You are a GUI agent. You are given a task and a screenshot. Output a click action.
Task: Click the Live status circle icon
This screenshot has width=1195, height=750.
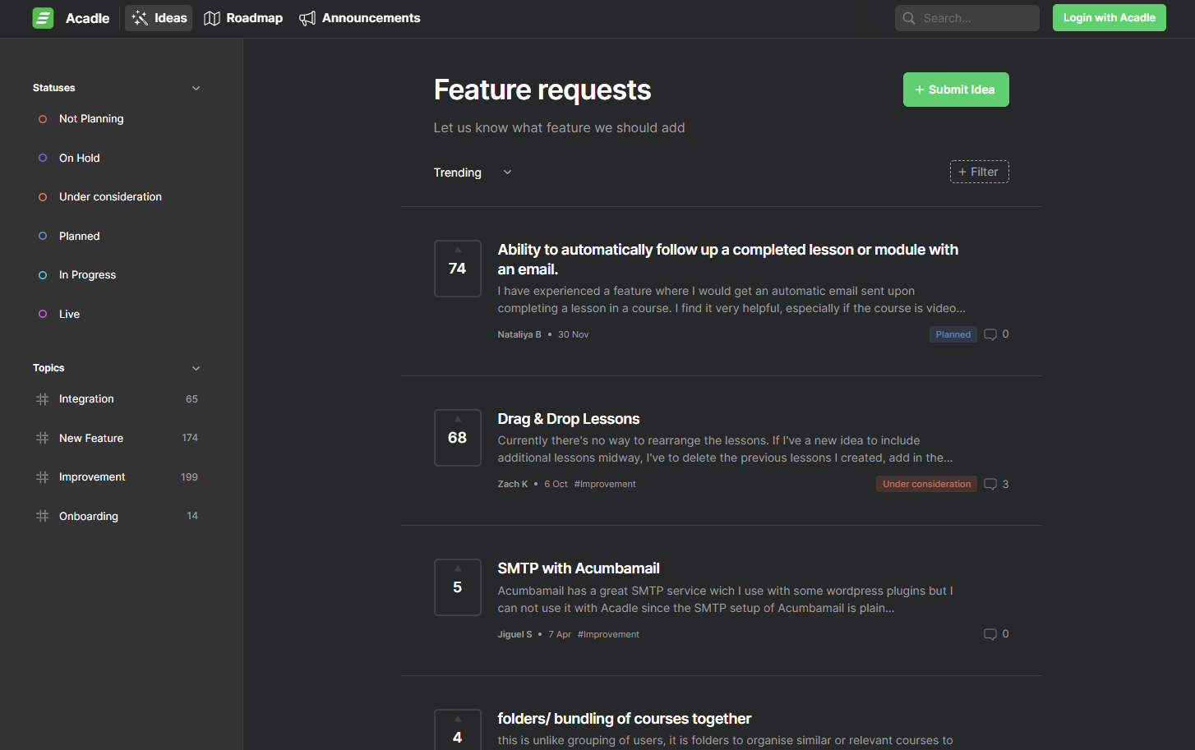43,314
